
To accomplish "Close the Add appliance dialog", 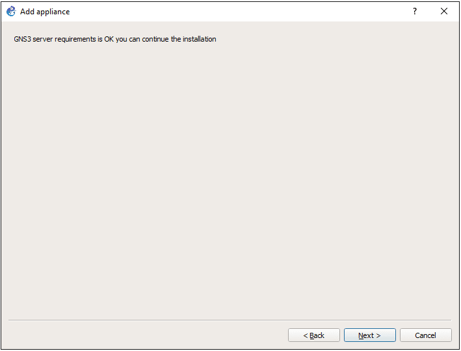I will [x=444, y=11].
